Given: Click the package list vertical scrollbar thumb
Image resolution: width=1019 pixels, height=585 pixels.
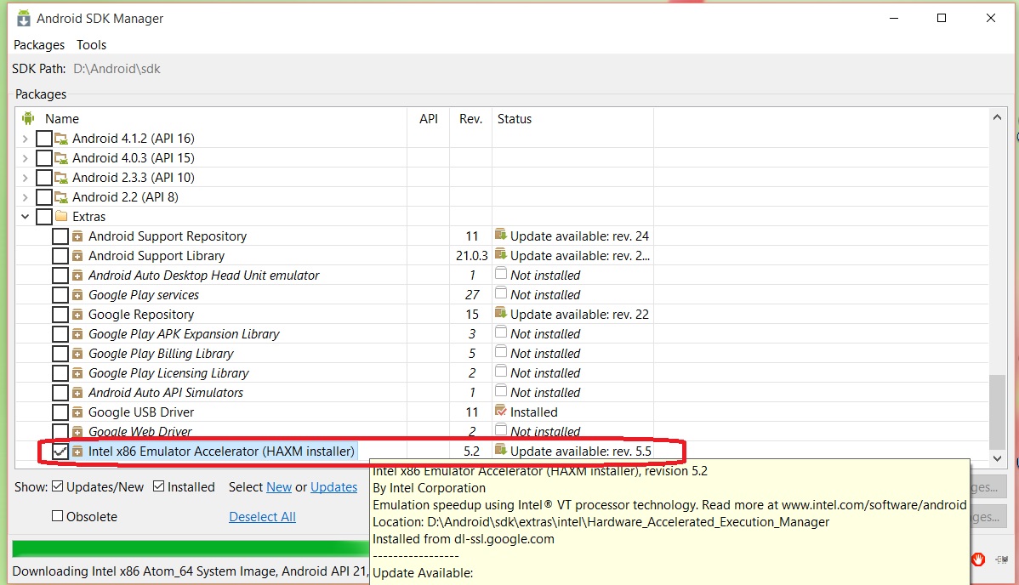Looking at the screenshot, I should 997,412.
